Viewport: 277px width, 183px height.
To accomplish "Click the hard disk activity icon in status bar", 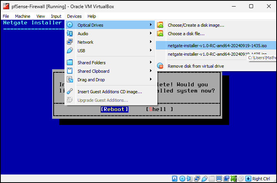I will [x=174, y=179].
